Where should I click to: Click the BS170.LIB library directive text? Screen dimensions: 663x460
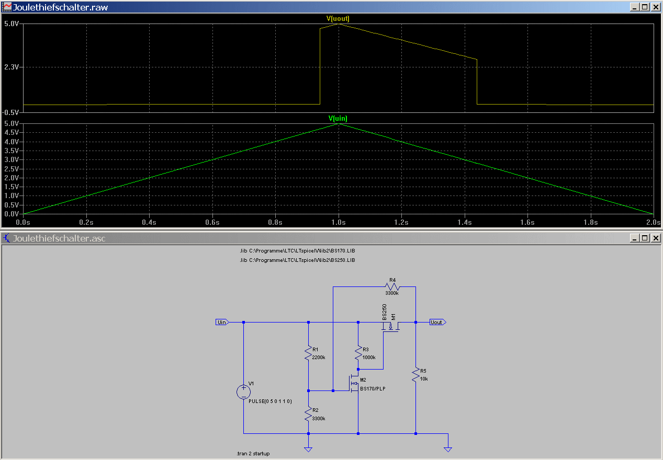(x=297, y=251)
